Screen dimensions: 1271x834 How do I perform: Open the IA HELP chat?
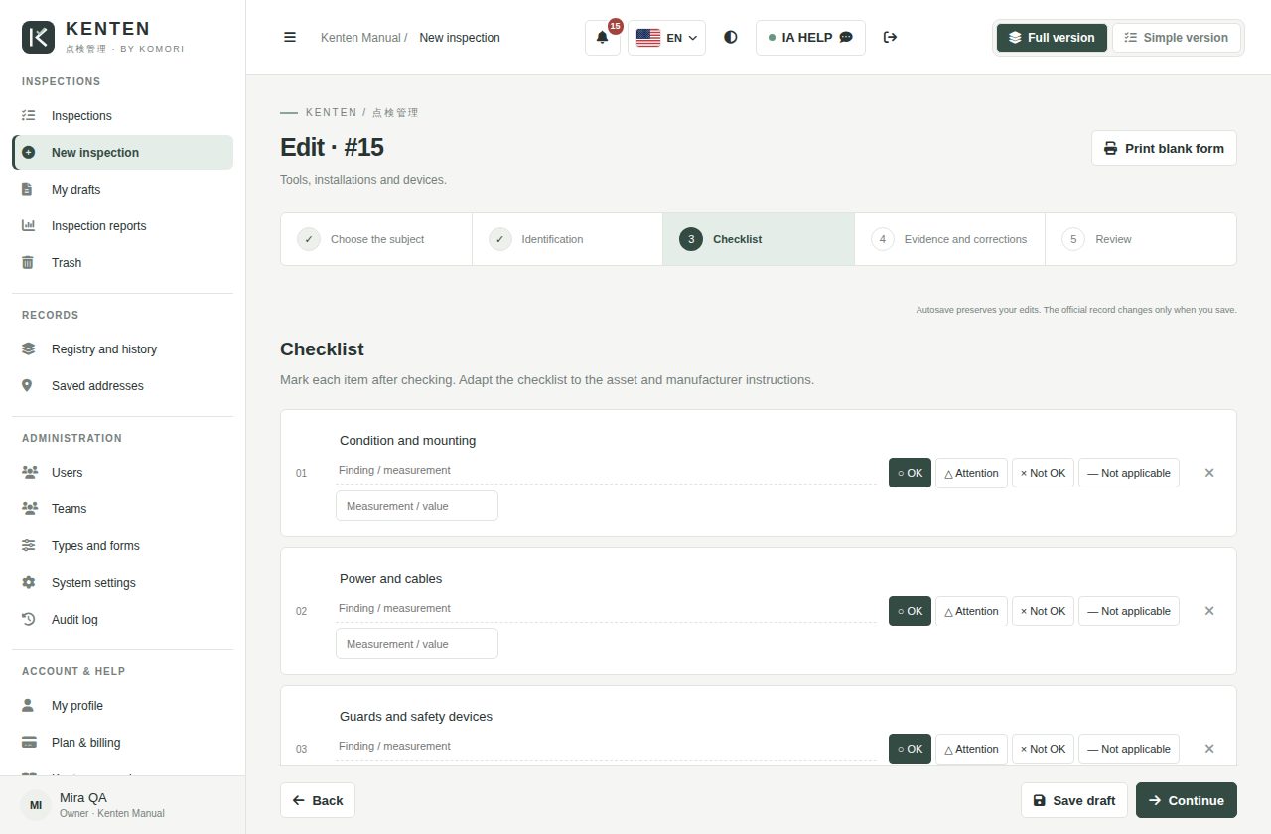[x=810, y=38]
